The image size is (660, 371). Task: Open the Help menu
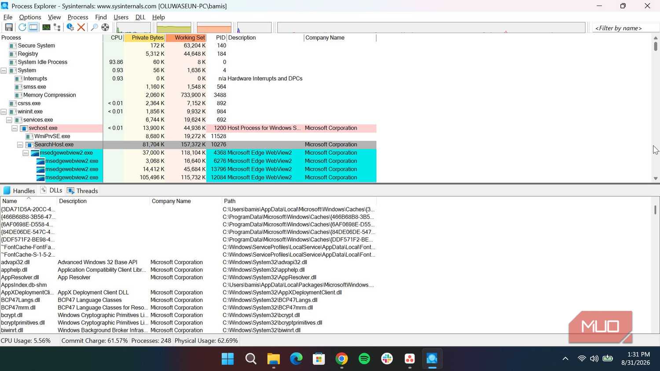click(x=158, y=17)
